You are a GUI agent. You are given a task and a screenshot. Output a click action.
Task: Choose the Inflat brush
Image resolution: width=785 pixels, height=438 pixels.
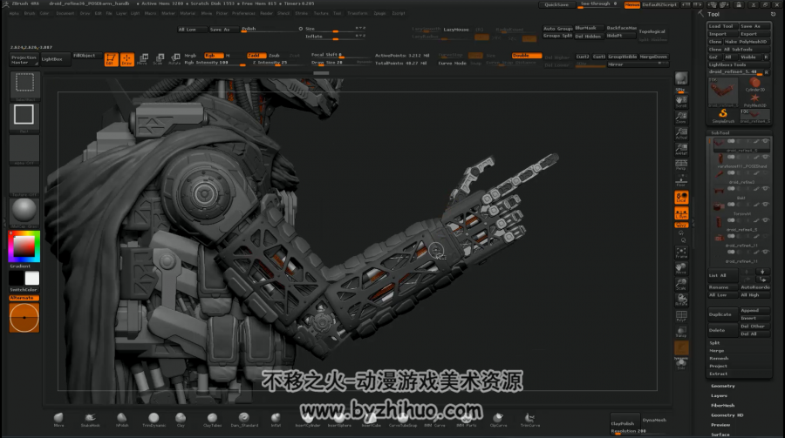[x=276, y=419]
